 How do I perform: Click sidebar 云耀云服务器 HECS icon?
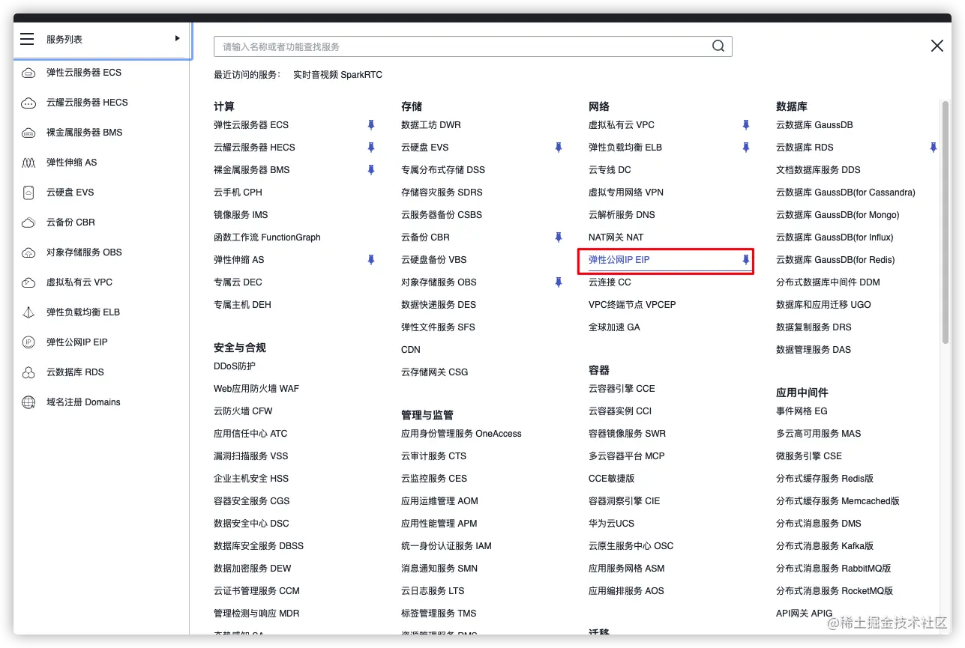(28, 103)
